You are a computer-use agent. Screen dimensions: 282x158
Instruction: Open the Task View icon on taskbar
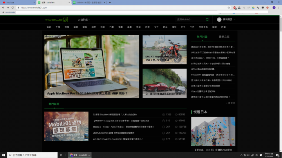(x=61, y=155)
